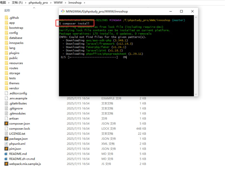Click the config folder icon
Viewport: 225px width, 169px height.
click(x=6, y=33)
